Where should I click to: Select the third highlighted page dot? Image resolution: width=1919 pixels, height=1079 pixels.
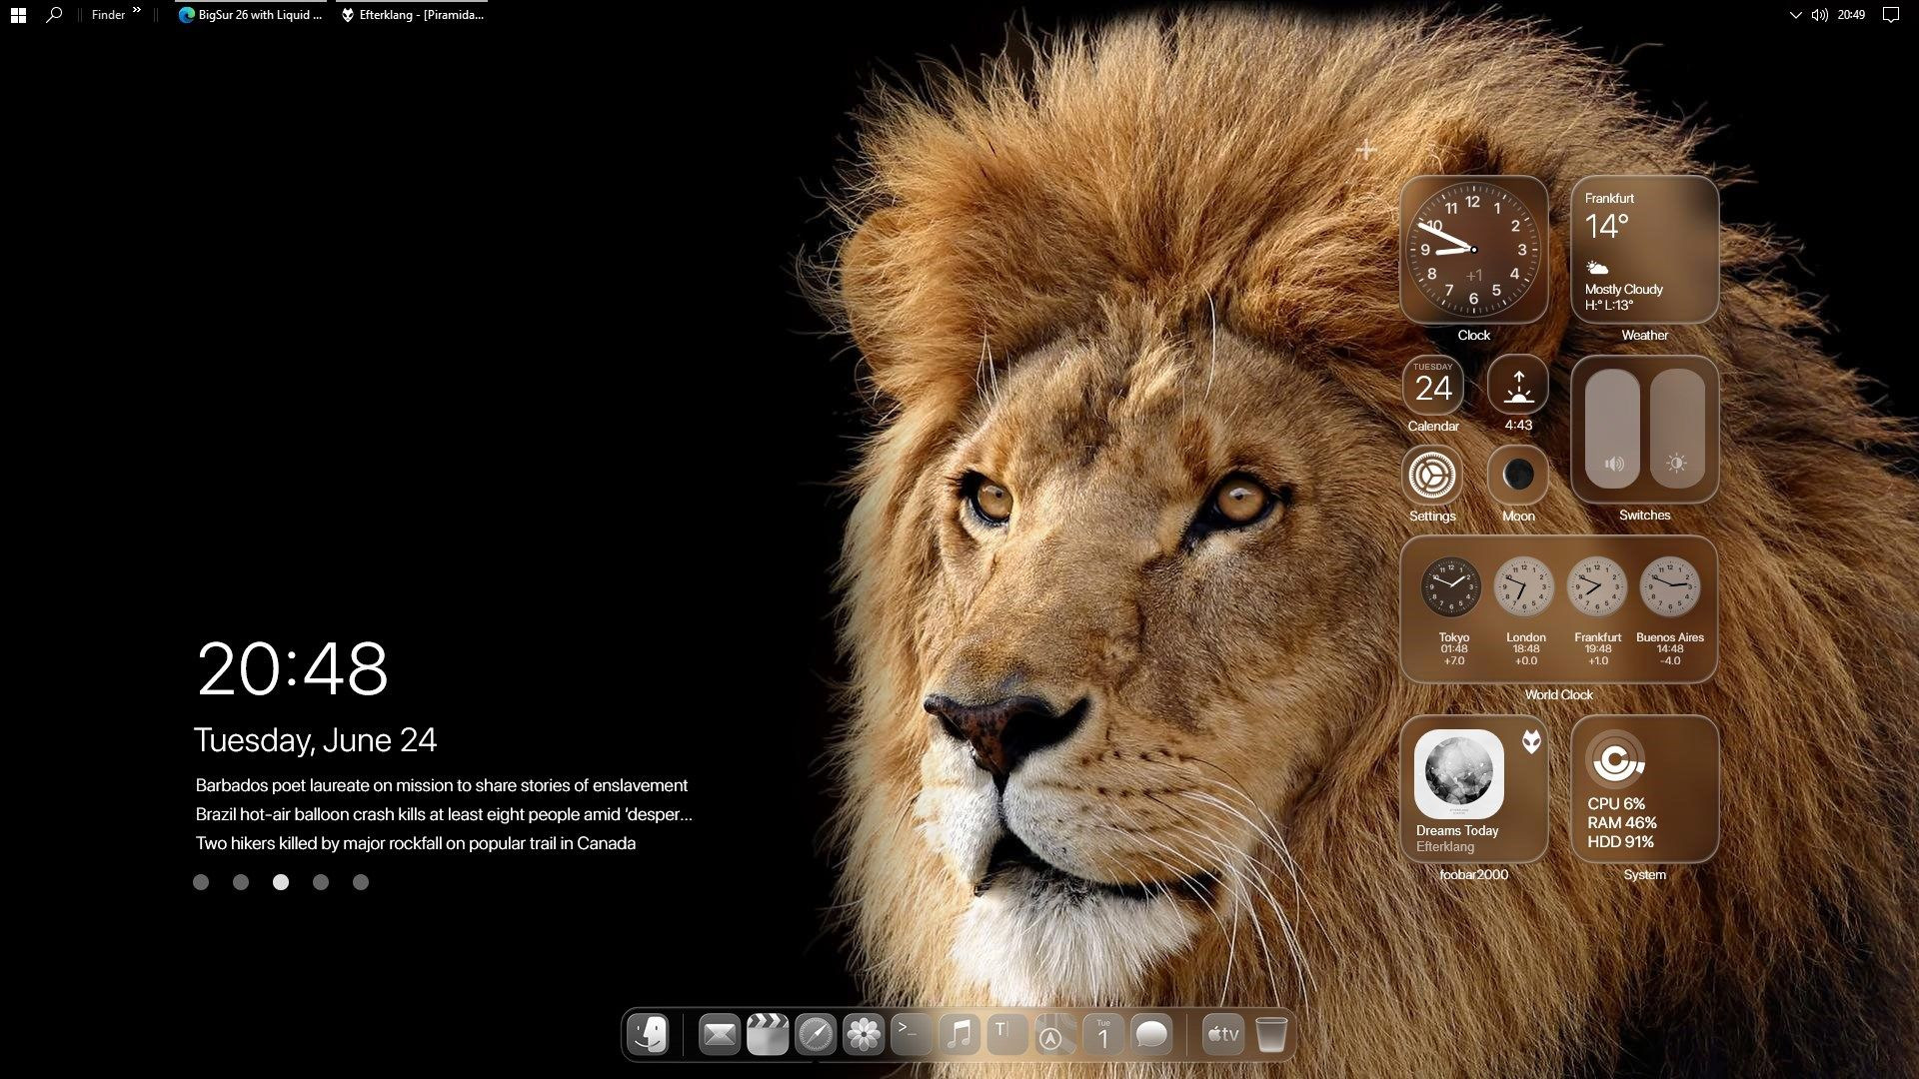281,882
